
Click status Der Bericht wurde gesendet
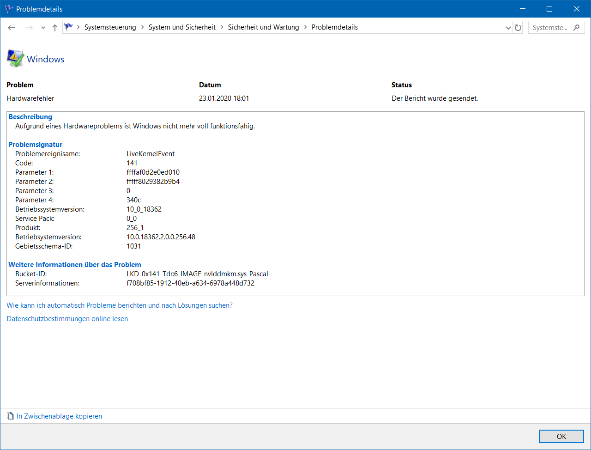435,98
